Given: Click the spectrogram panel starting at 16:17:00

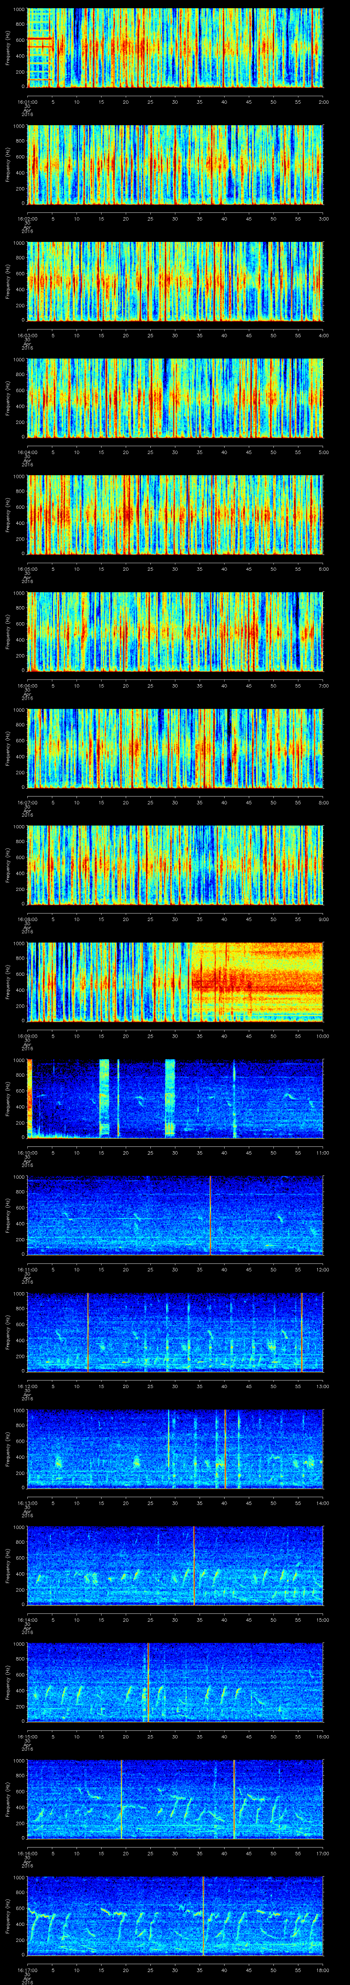Looking at the screenshot, I should click(175, 1916).
